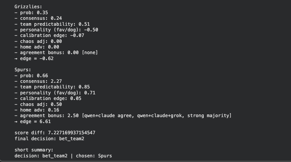Click the edge = -0.62 result line
The image size is (291, 162).
click(34, 58)
